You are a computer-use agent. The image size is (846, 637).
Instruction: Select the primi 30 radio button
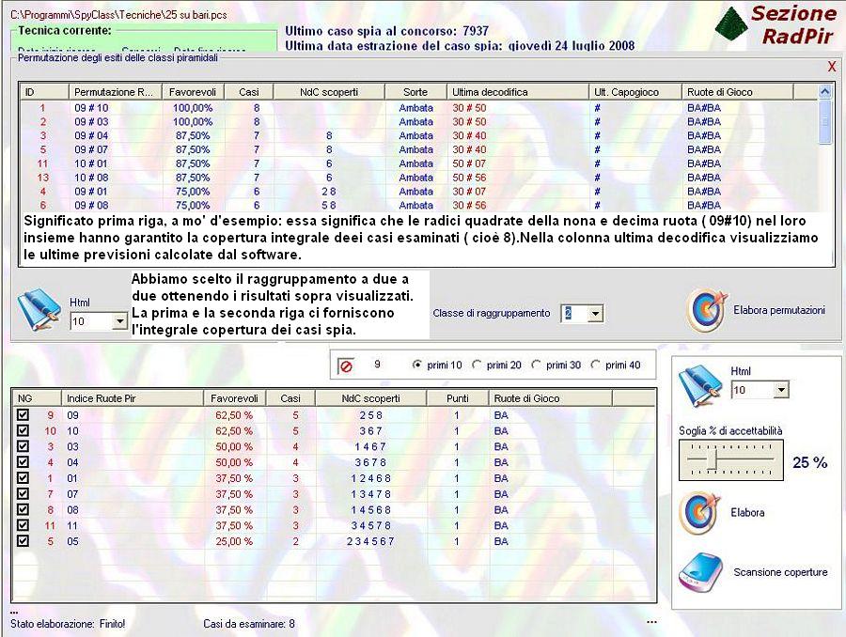[x=535, y=365]
